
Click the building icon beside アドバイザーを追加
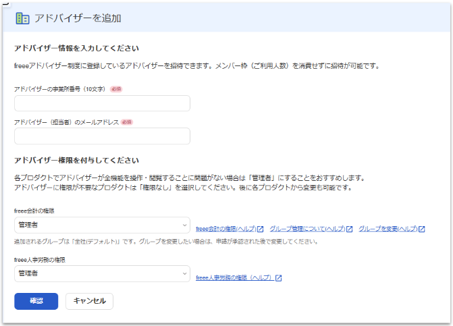(22, 18)
